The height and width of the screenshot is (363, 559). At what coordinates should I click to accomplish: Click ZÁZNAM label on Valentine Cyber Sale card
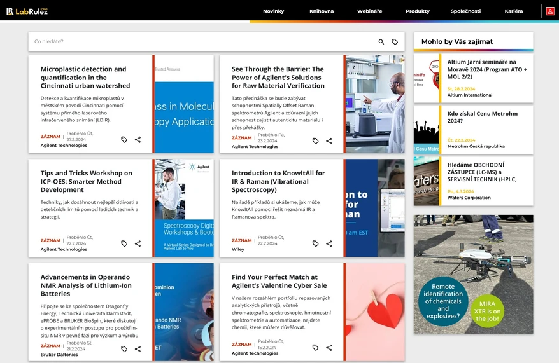point(242,344)
